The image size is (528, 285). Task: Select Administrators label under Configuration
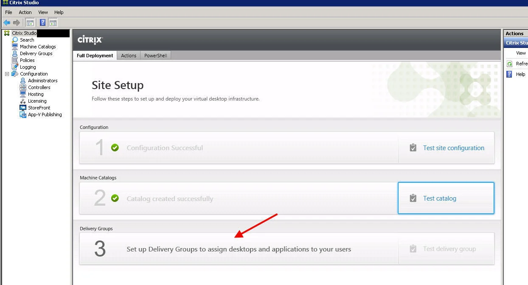point(42,81)
